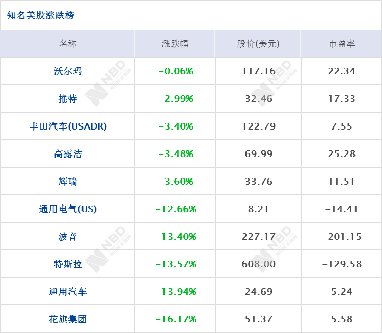Click Walmart's 117.16 price cell
The height and width of the screenshot is (333, 382).
(x=258, y=71)
